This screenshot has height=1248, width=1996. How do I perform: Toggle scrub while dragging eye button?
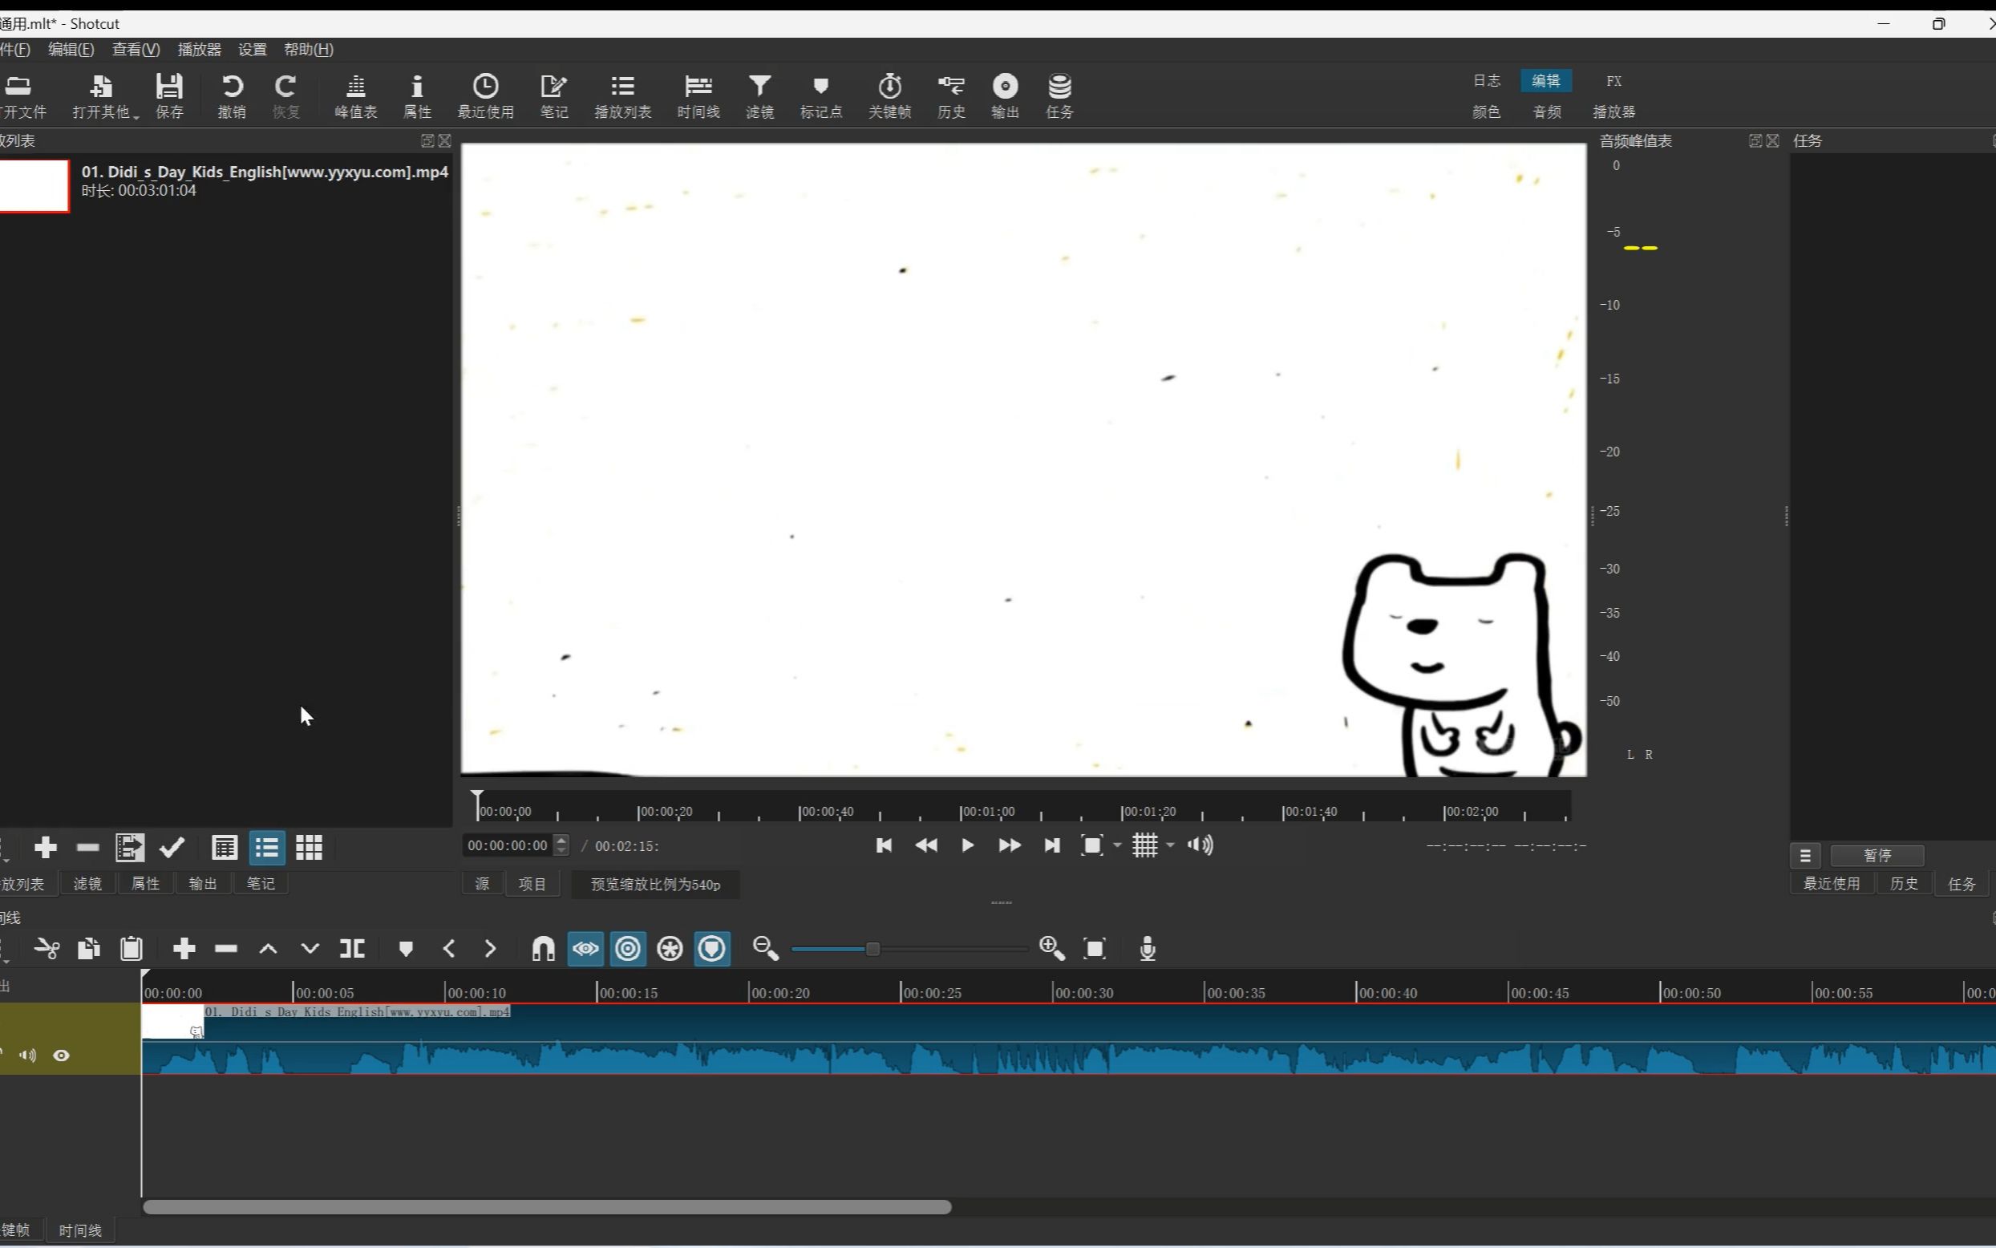point(586,948)
